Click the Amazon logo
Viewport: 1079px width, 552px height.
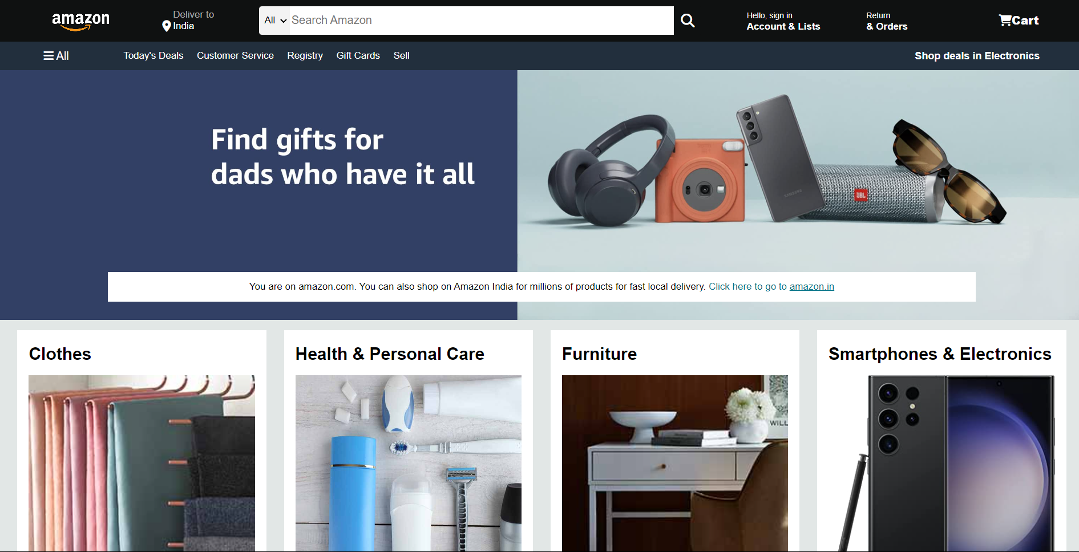[80, 21]
